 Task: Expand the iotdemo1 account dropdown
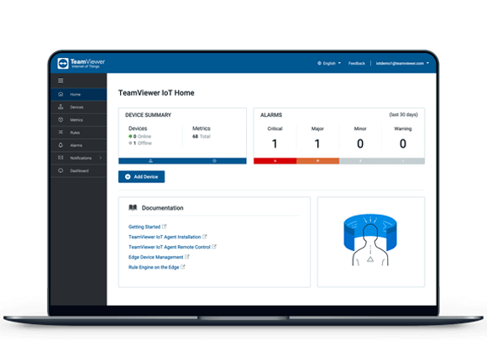pyautogui.click(x=402, y=63)
